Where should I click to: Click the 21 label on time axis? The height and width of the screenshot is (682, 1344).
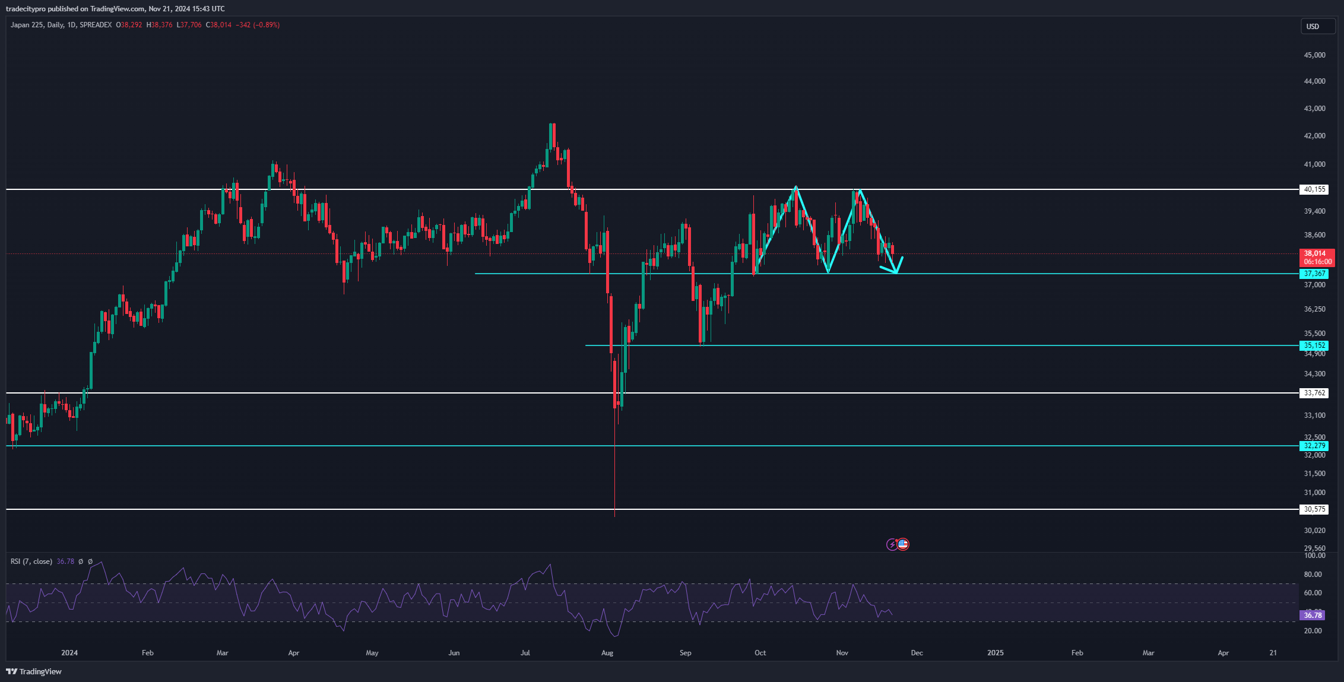pyautogui.click(x=1273, y=653)
